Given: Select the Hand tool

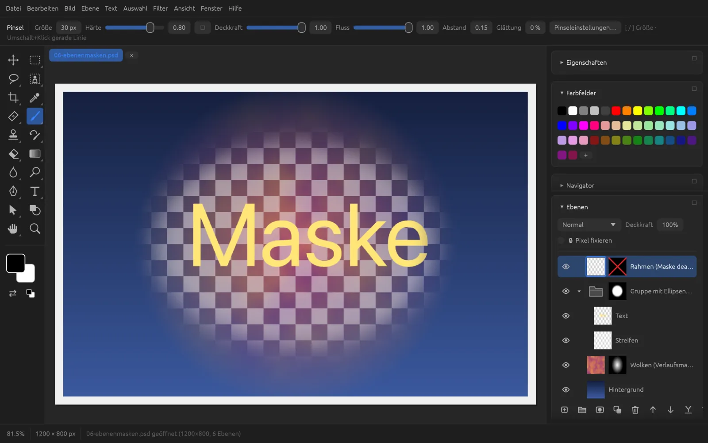Looking at the screenshot, I should point(13,229).
